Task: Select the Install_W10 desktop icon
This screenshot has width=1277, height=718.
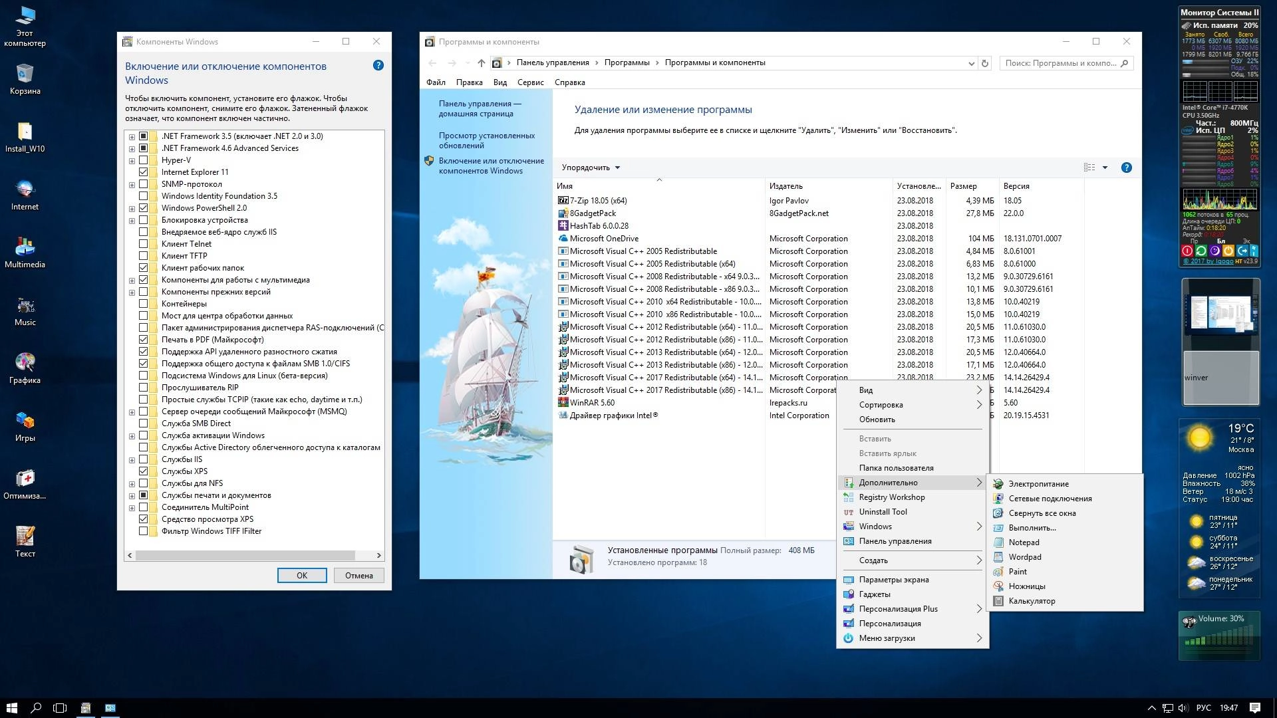Action: click(x=25, y=137)
